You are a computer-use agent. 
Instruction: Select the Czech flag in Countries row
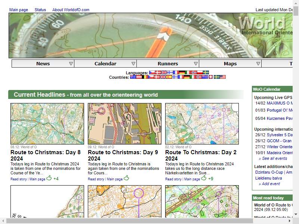click(x=151, y=77)
